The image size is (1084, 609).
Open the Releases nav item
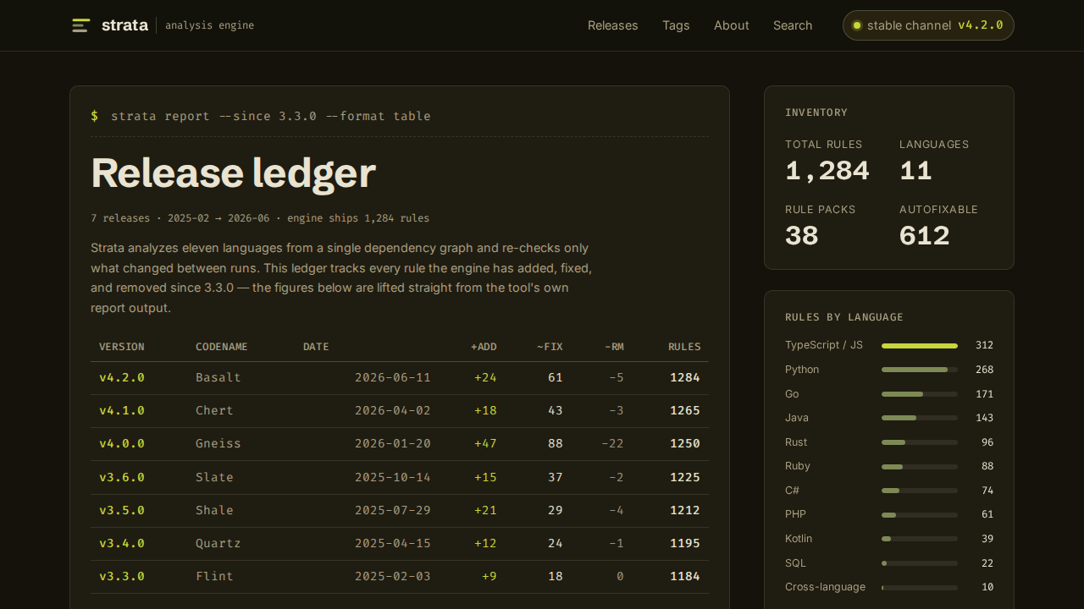click(612, 25)
